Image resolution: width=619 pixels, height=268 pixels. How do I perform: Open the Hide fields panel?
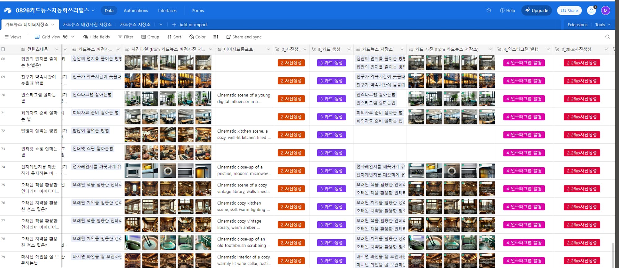click(97, 37)
